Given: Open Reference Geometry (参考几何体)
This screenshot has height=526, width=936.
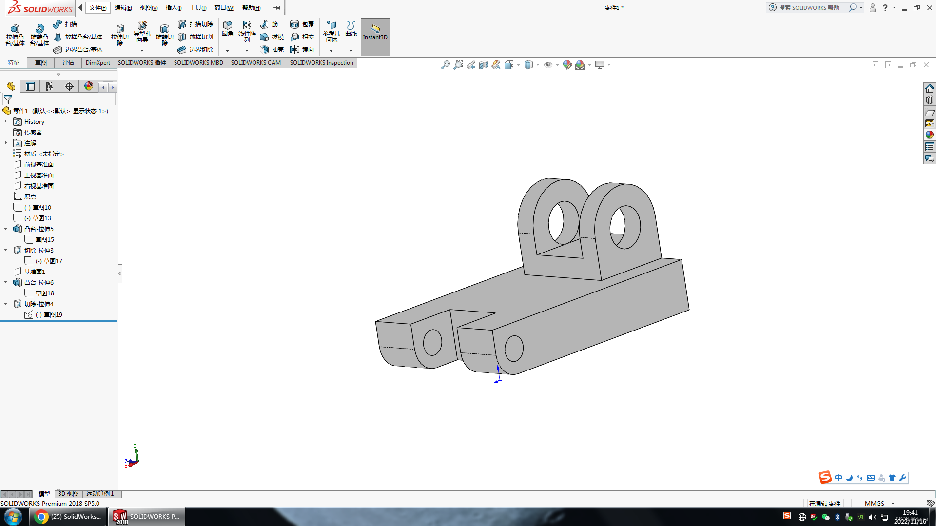Looking at the screenshot, I should click(331, 32).
